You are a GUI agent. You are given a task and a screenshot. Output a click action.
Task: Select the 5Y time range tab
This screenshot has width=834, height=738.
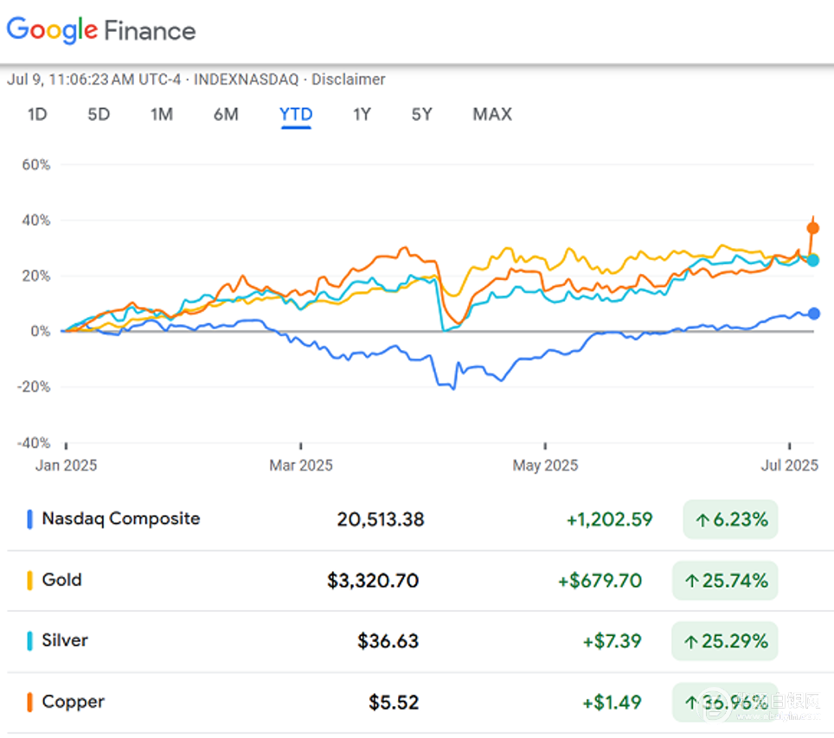422,114
